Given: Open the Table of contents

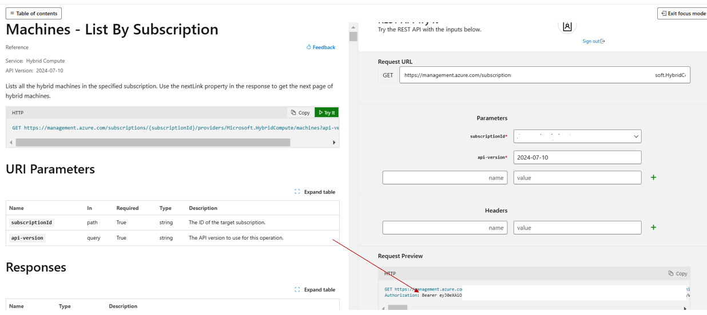Looking at the screenshot, I should coord(33,13).
